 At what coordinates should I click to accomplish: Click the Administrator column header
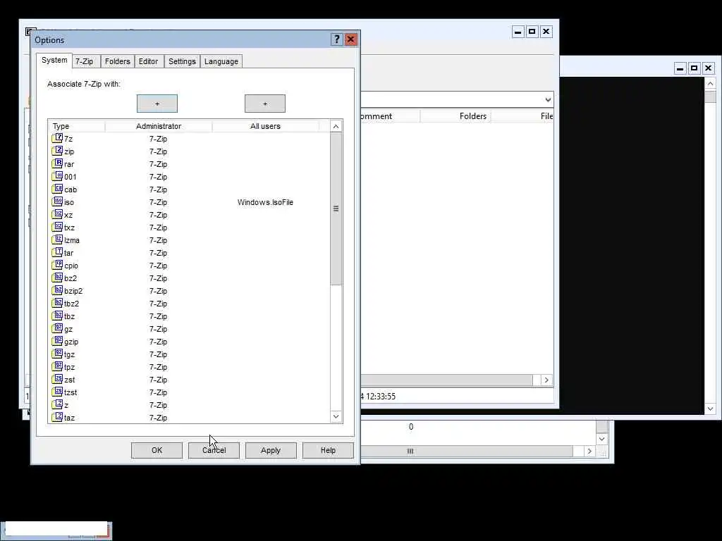159,126
